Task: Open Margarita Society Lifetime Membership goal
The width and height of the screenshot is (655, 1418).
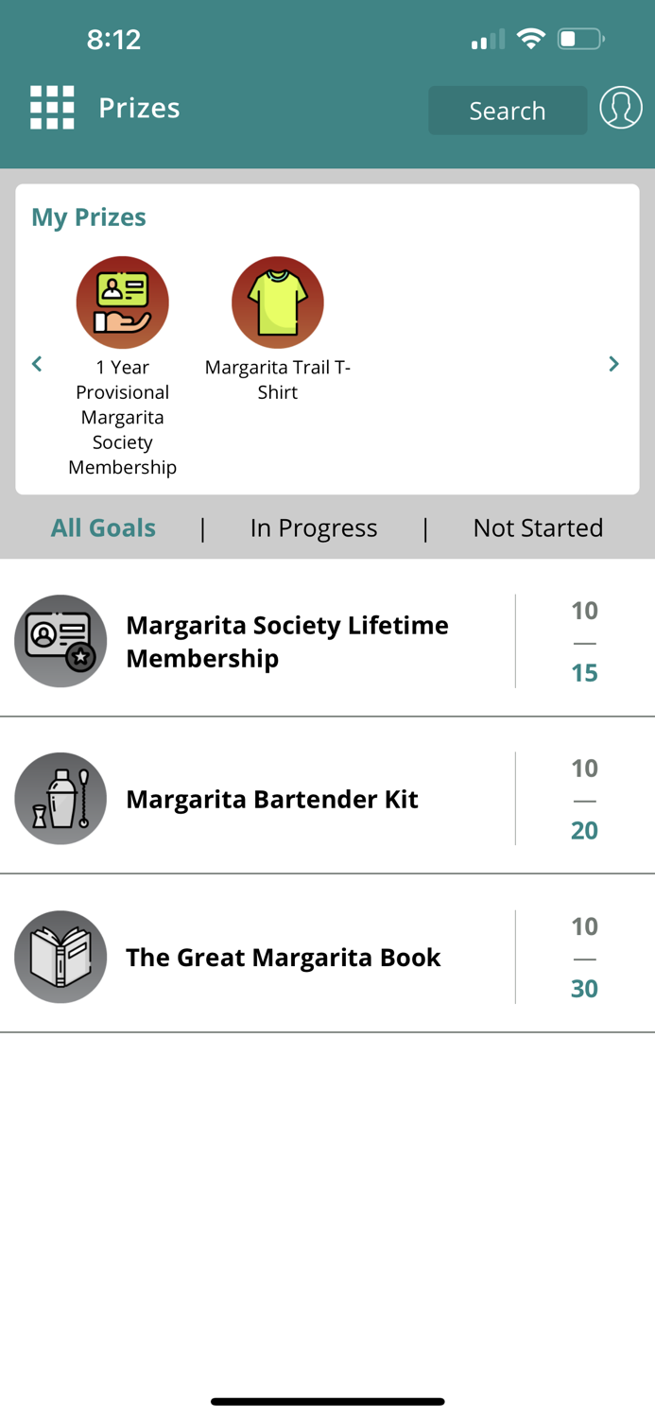Action: pyautogui.click(x=287, y=641)
